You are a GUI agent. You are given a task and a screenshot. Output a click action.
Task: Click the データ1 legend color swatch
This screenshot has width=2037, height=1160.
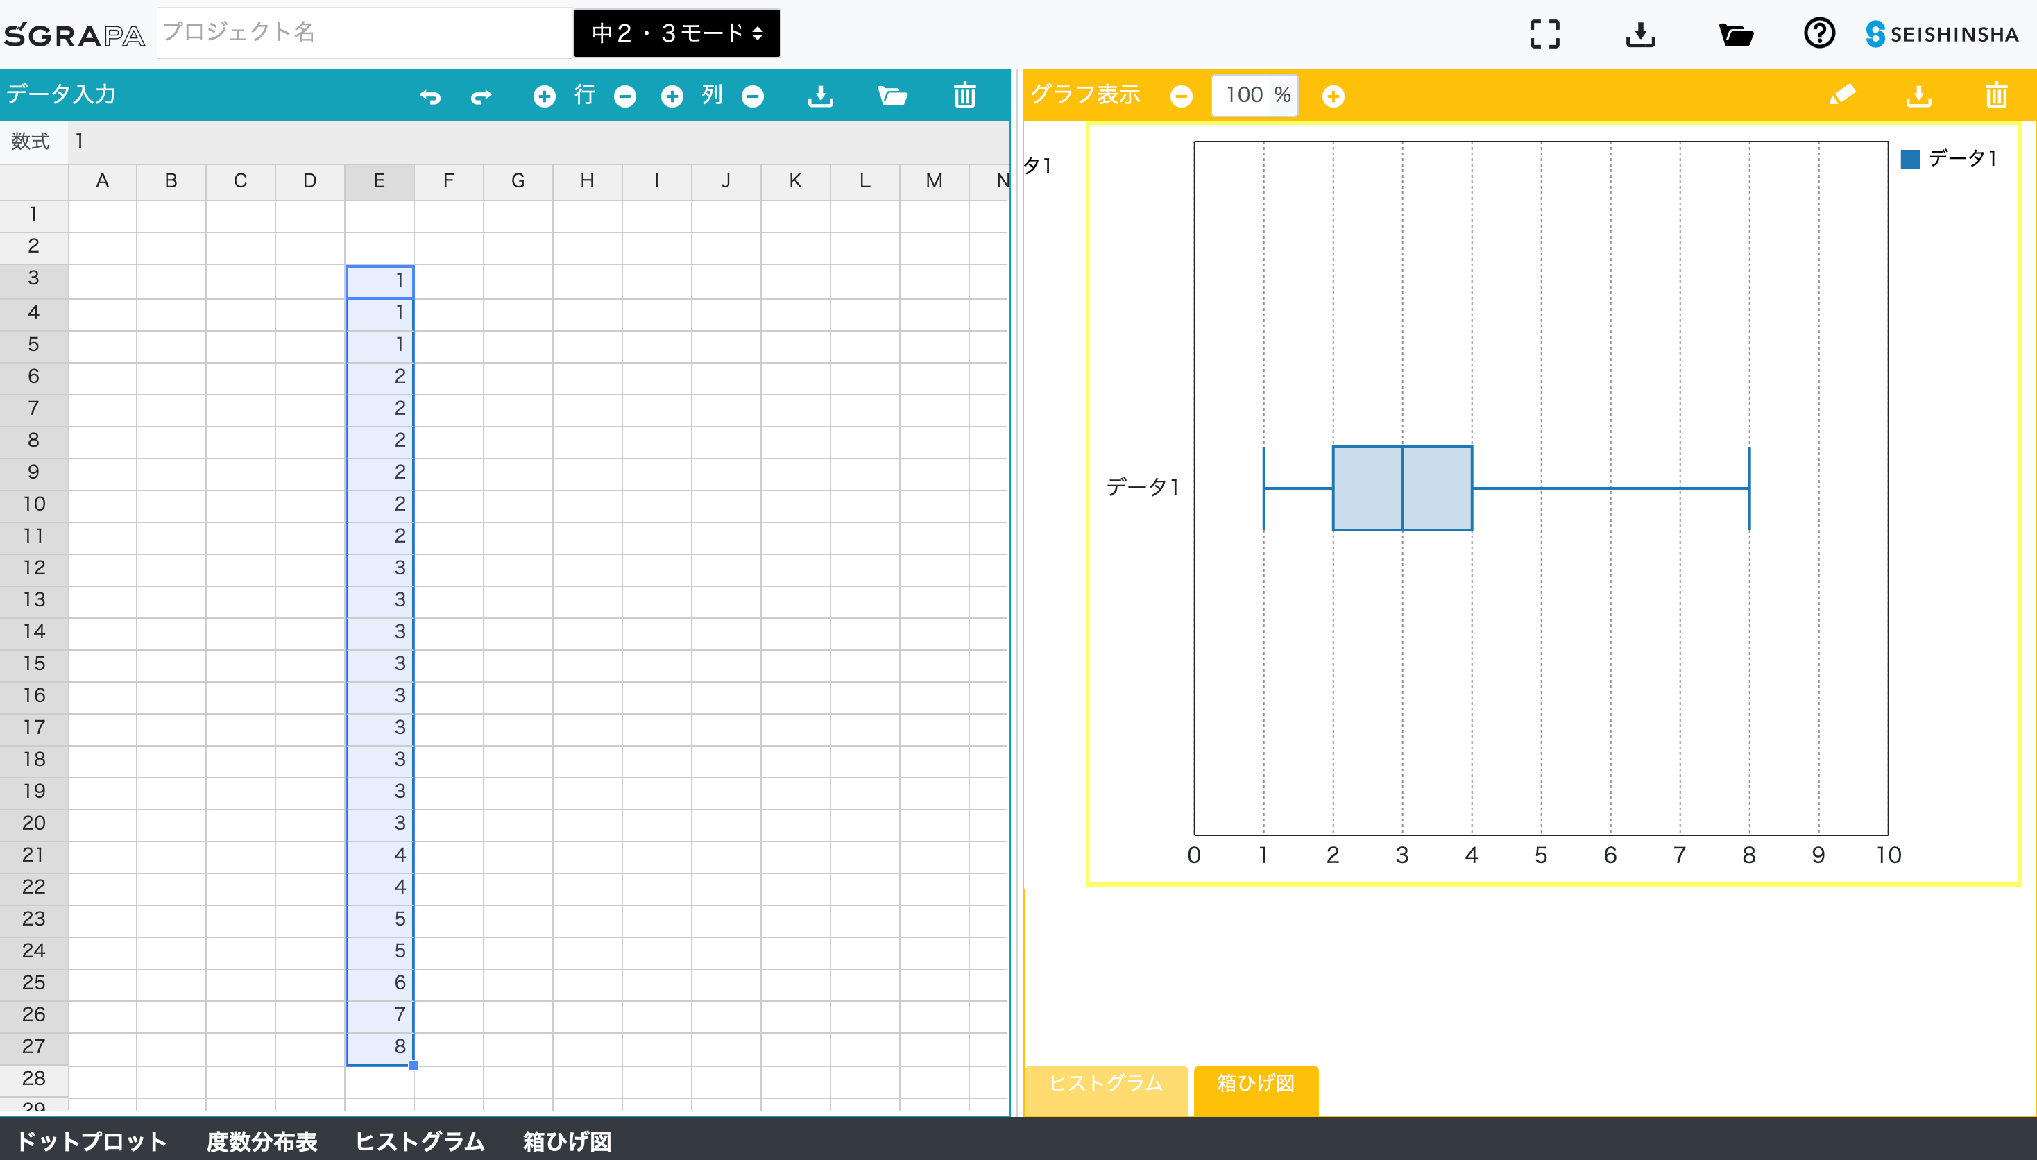pos(1910,160)
